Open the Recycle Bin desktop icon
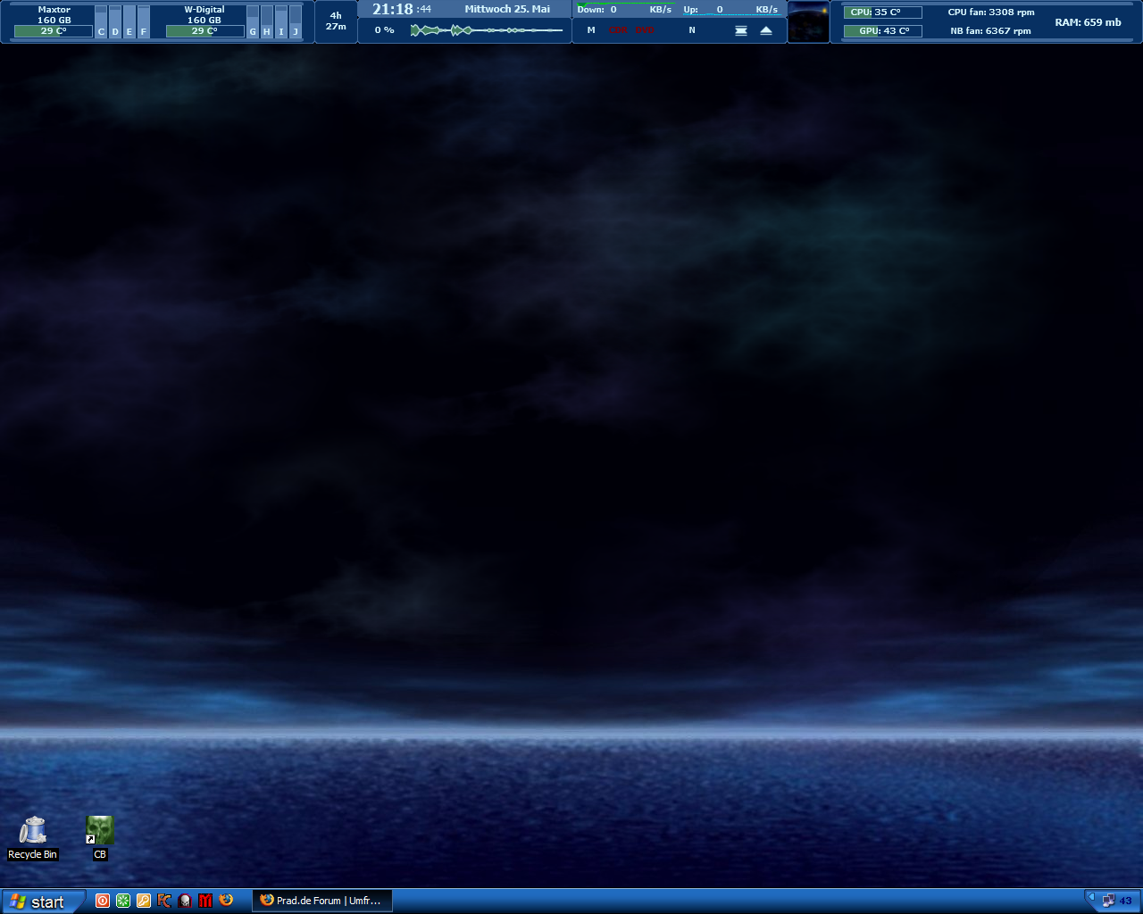This screenshot has height=914, width=1143. pos(33,831)
